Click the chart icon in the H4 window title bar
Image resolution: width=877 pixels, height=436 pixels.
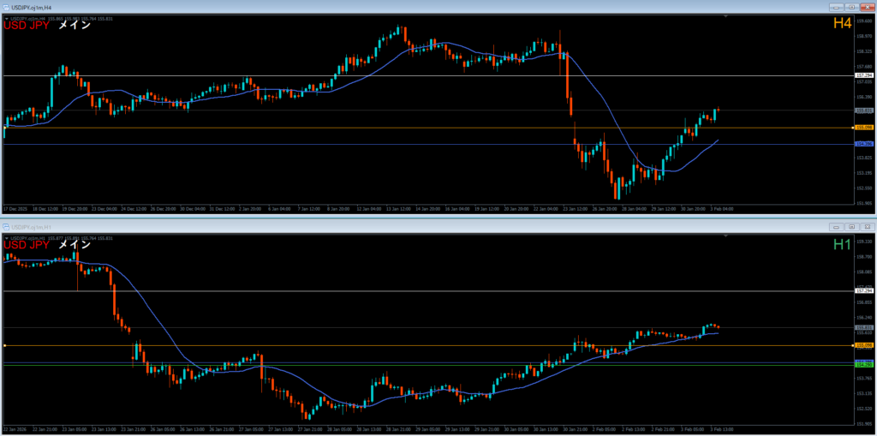(7, 7)
